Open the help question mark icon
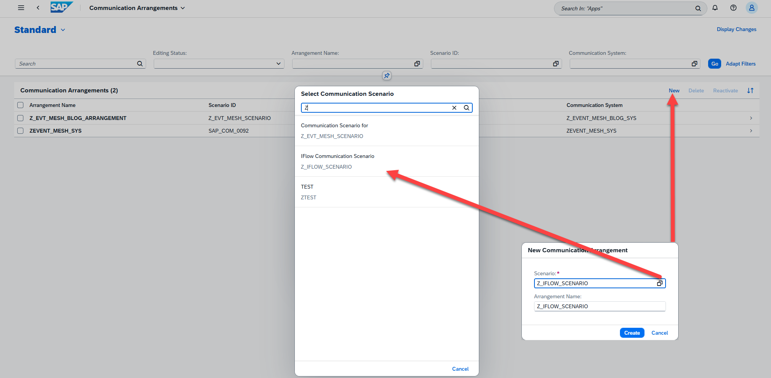This screenshot has height=378, width=771. pos(733,8)
